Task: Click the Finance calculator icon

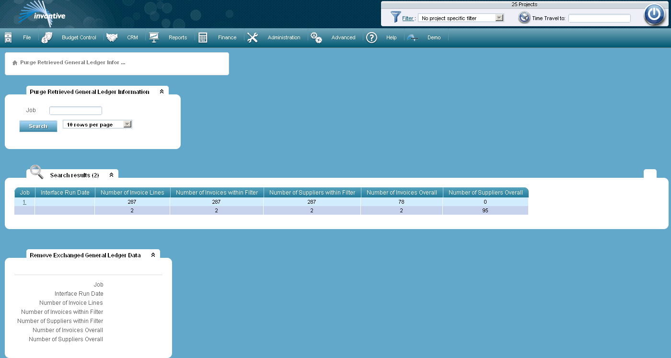Action: 203,37
